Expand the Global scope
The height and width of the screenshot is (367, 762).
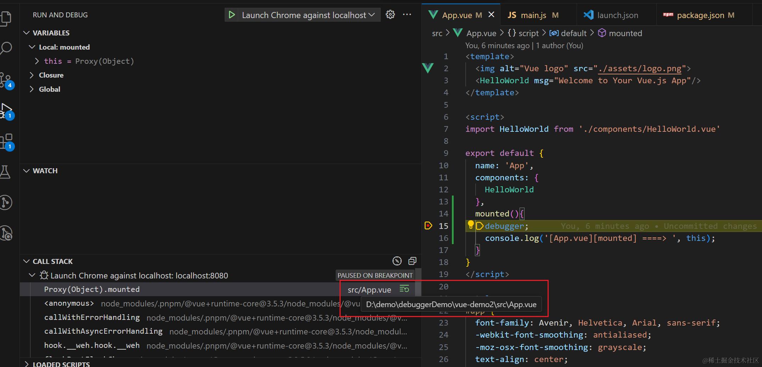[32, 89]
